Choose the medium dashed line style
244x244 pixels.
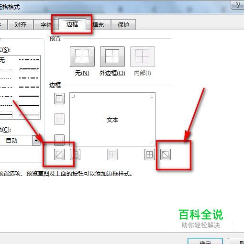pyautogui.click(x=29, y=87)
